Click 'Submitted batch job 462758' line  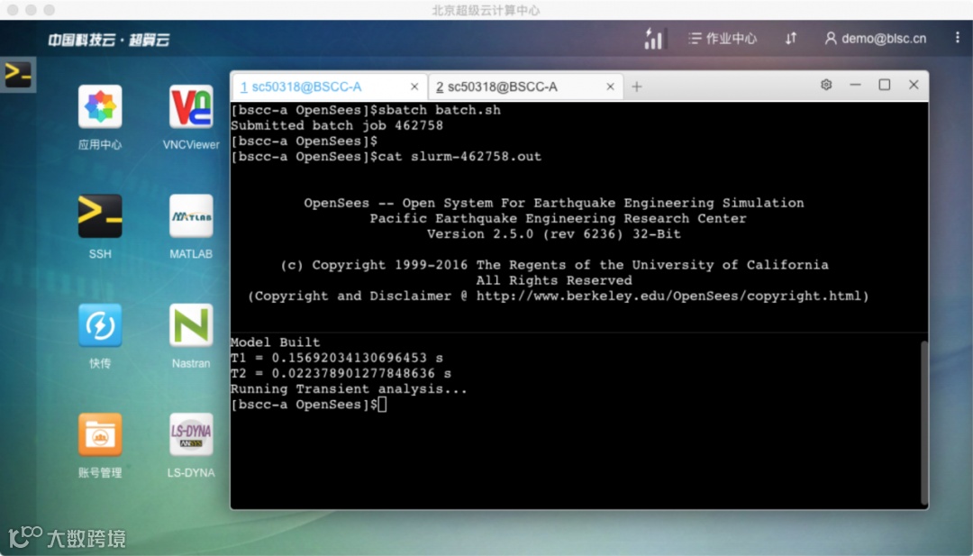[x=337, y=125]
